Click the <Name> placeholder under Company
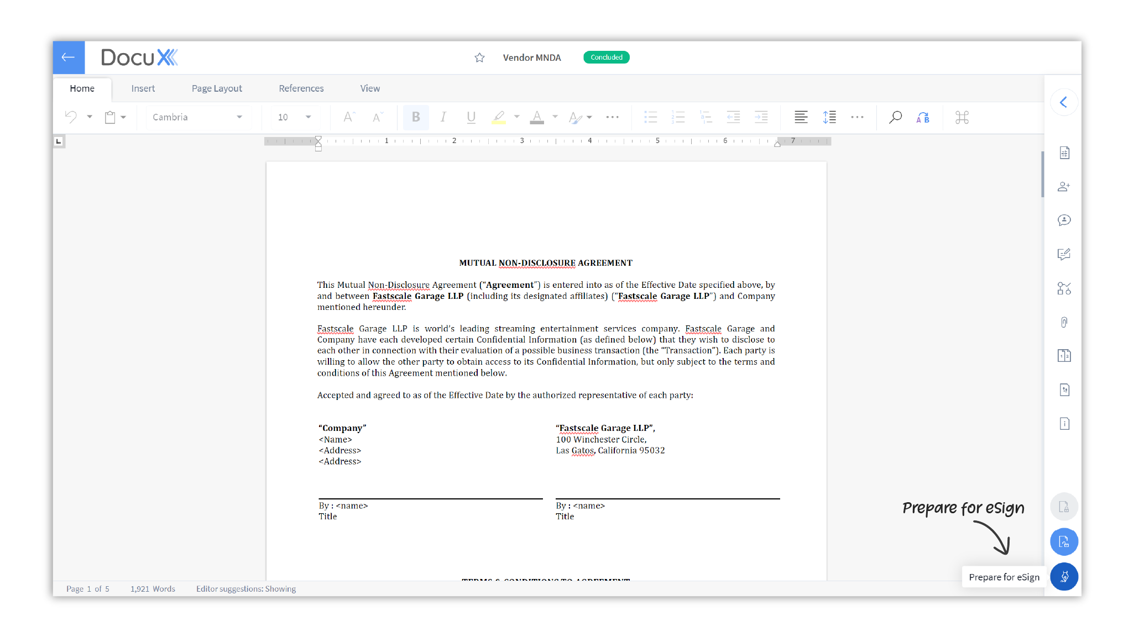This screenshot has height=637, width=1134. coord(335,439)
